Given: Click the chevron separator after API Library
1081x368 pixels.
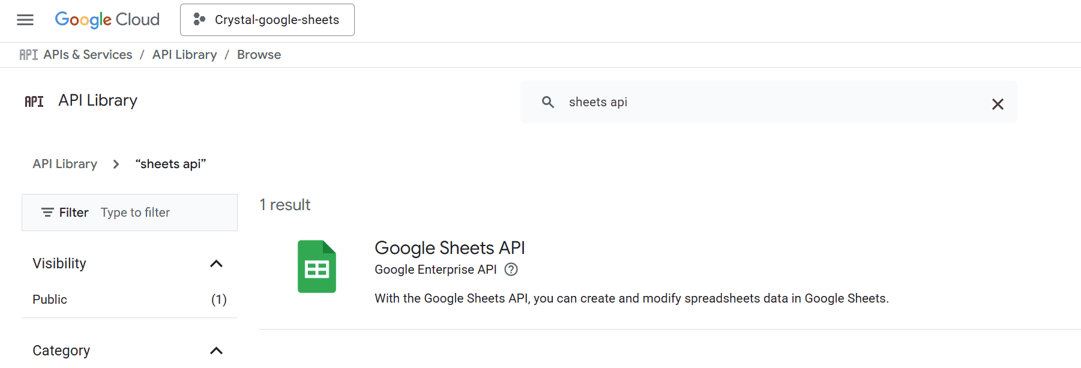Looking at the screenshot, I should pos(116,164).
